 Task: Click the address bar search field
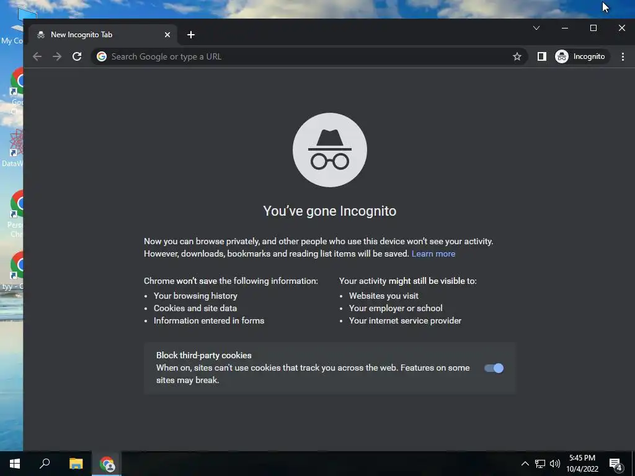tap(309, 56)
